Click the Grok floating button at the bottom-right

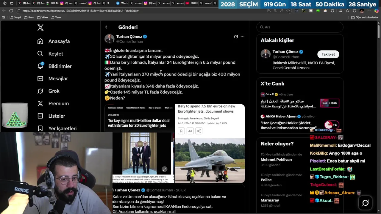[x=366, y=203]
